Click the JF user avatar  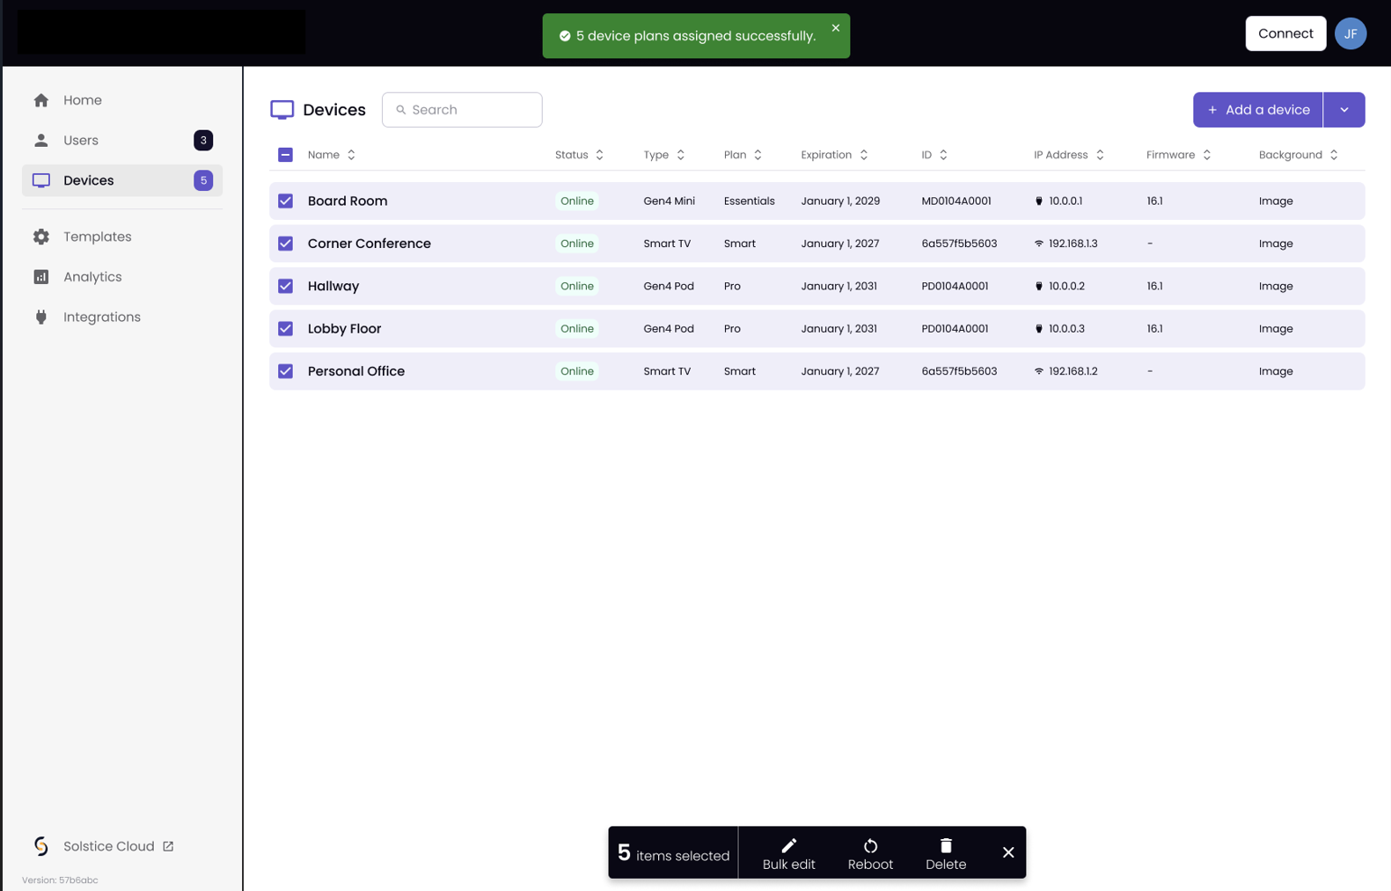pyautogui.click(x=1350, y=33)
